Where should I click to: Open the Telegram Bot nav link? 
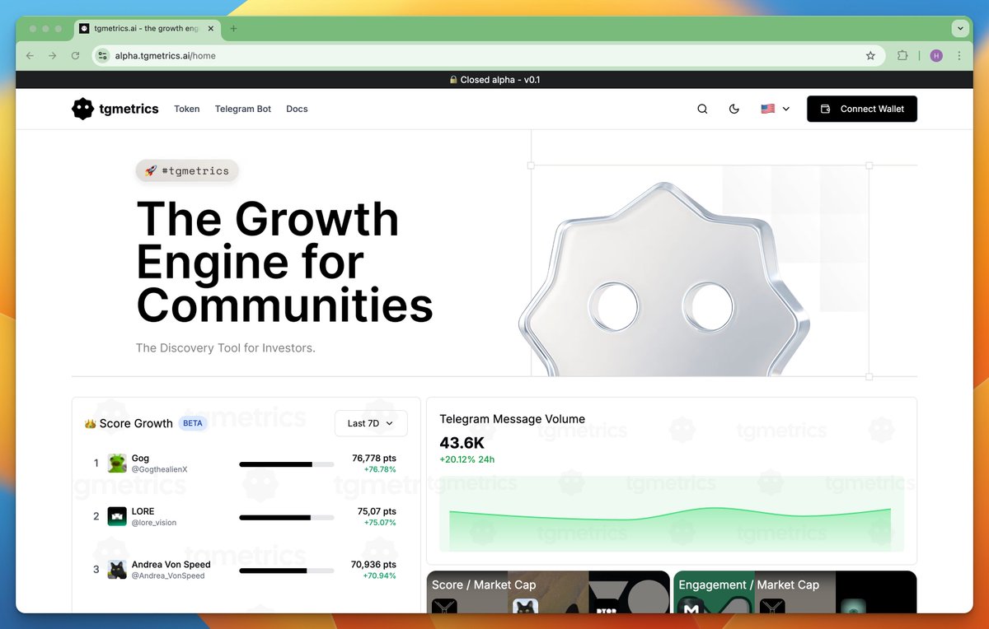[x=243, y=109]
